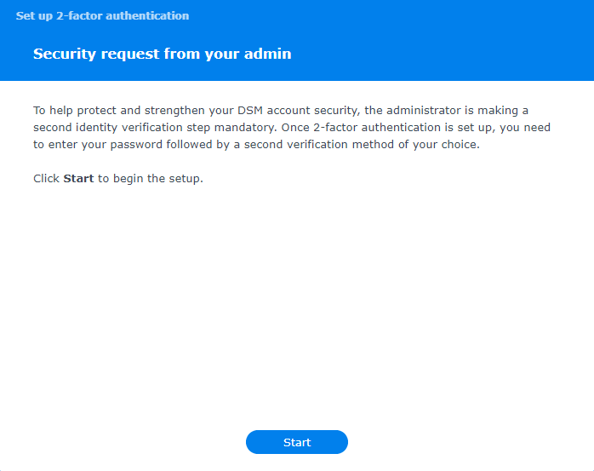This screenshot has width=594, height=471.
Task: Click the word 'Security' in the heading
Action: click(x=62, y=54)
